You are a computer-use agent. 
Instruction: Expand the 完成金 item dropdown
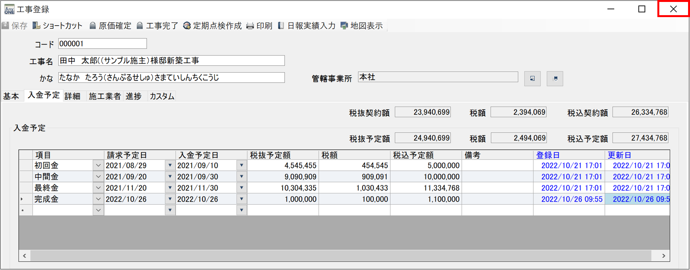tap(98, 199)
